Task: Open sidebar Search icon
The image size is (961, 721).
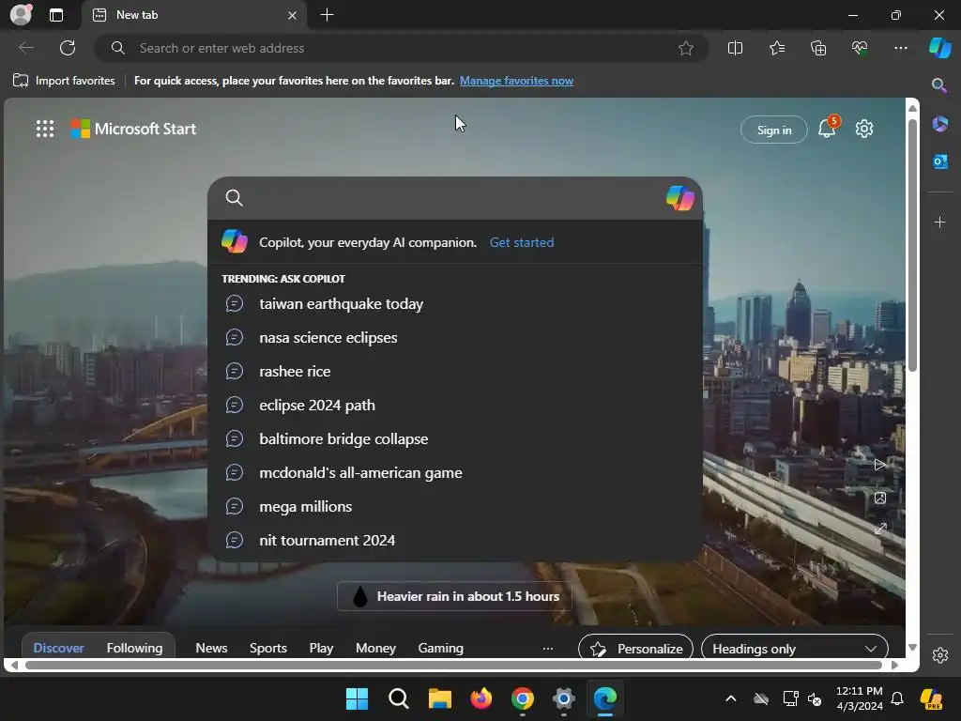Action: (938, 85)
